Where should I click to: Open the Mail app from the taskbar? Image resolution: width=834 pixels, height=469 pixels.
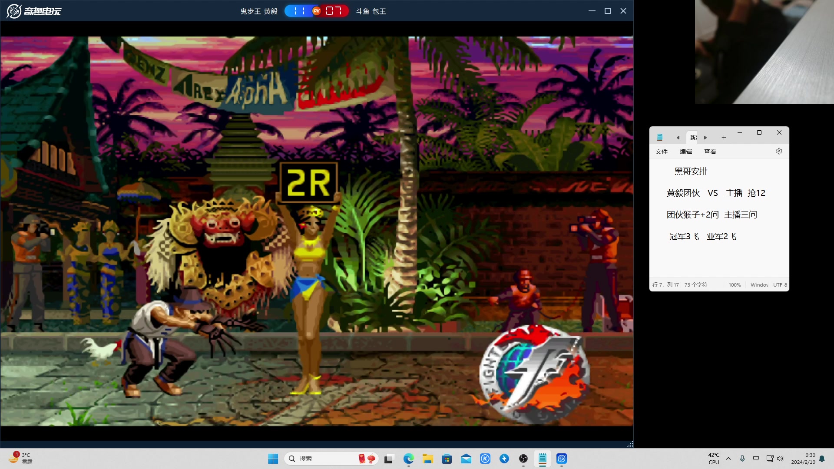[x=466, y=459]
